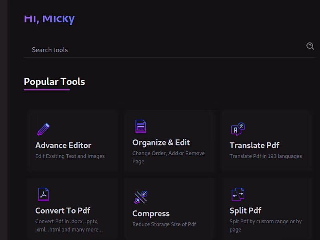Click the Split Pdf pages icon
This screenshot has width=320, height=240.
click(238, 194)
